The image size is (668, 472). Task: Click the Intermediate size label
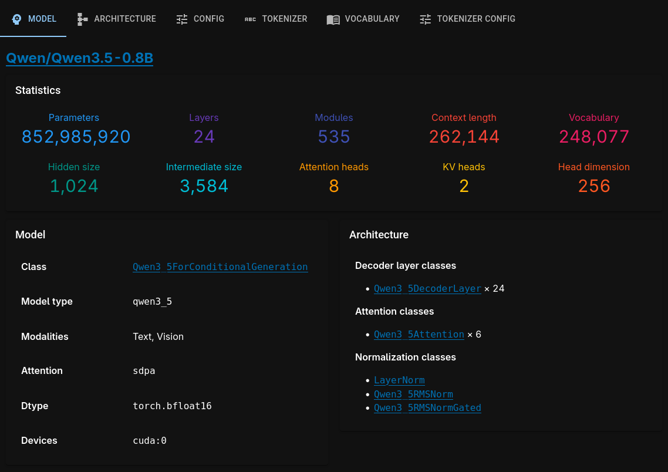tap(204, 167)
